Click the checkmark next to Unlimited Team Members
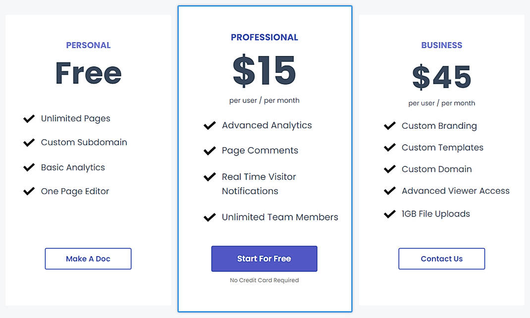The width and height of the screenshot is (530, 318). pyautogui.click(x=210, y=217)
